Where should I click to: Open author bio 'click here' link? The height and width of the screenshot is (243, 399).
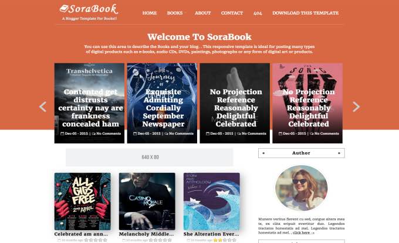click(302, 232)
